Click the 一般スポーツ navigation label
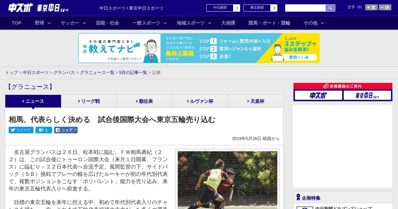Screen dimensions: 398x209 (146, 23)
